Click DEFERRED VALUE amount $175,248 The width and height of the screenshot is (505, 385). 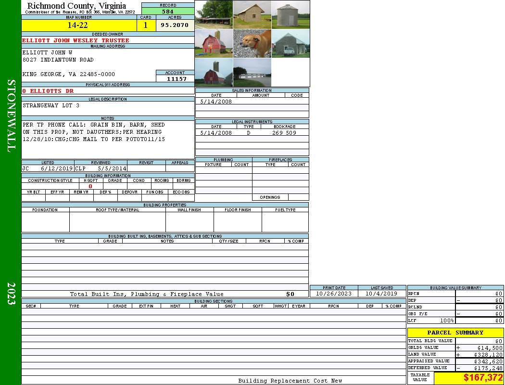pos(488,368)
